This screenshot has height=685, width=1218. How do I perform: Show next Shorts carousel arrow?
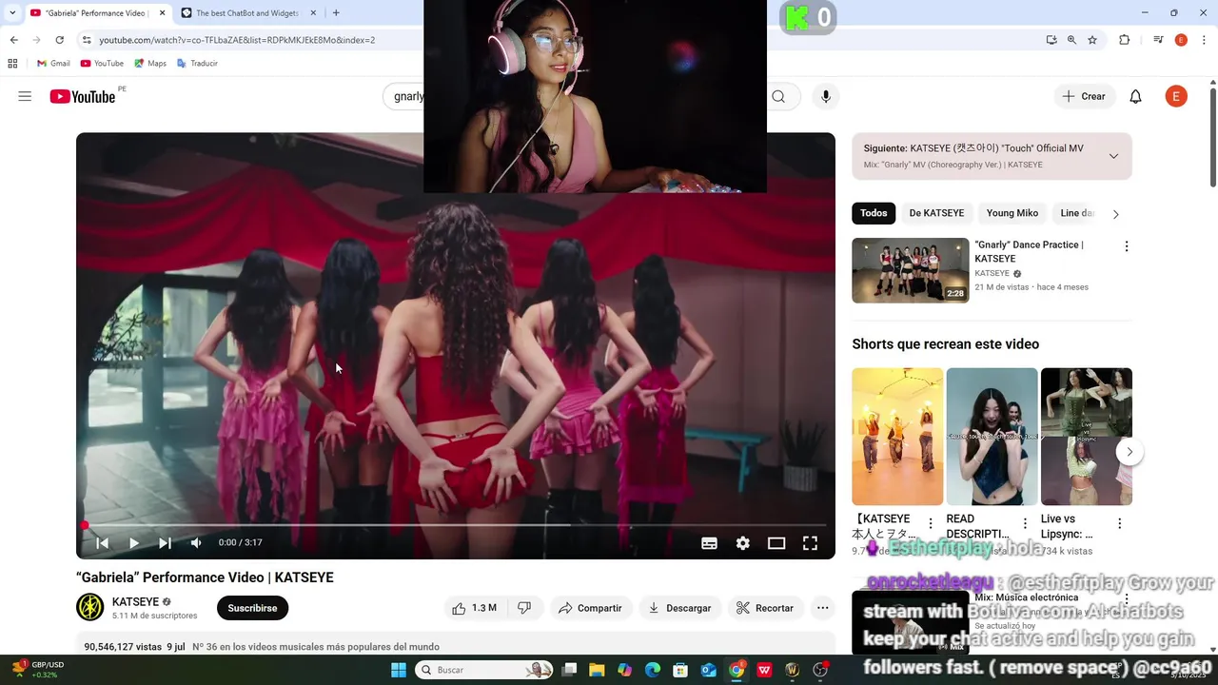[x=1130, y=452]
